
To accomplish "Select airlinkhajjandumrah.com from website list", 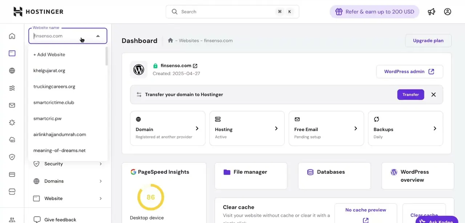I will (x=67, y=134).
